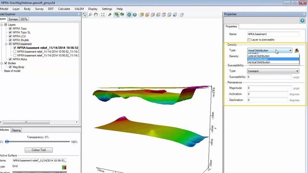
Task: Collapse the NPRA basement tree node
Action: (6, 44)
